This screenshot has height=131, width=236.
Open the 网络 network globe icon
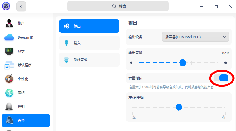(x=9, y=93)
